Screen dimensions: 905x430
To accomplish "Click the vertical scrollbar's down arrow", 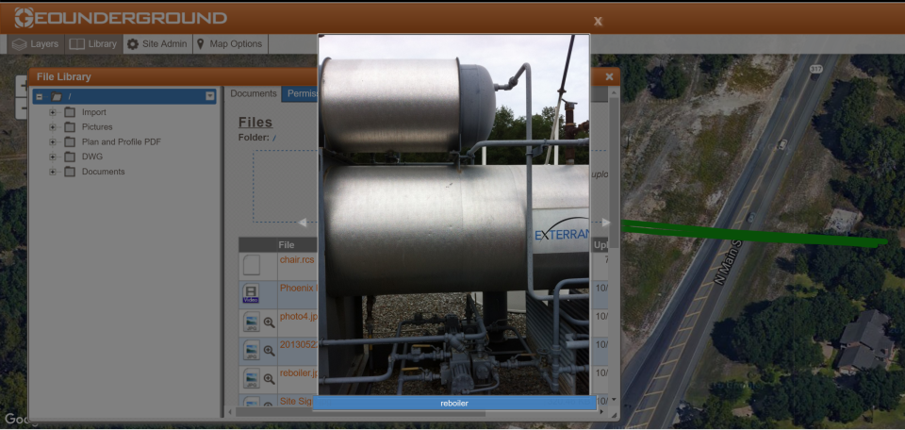I will (614, 400).
